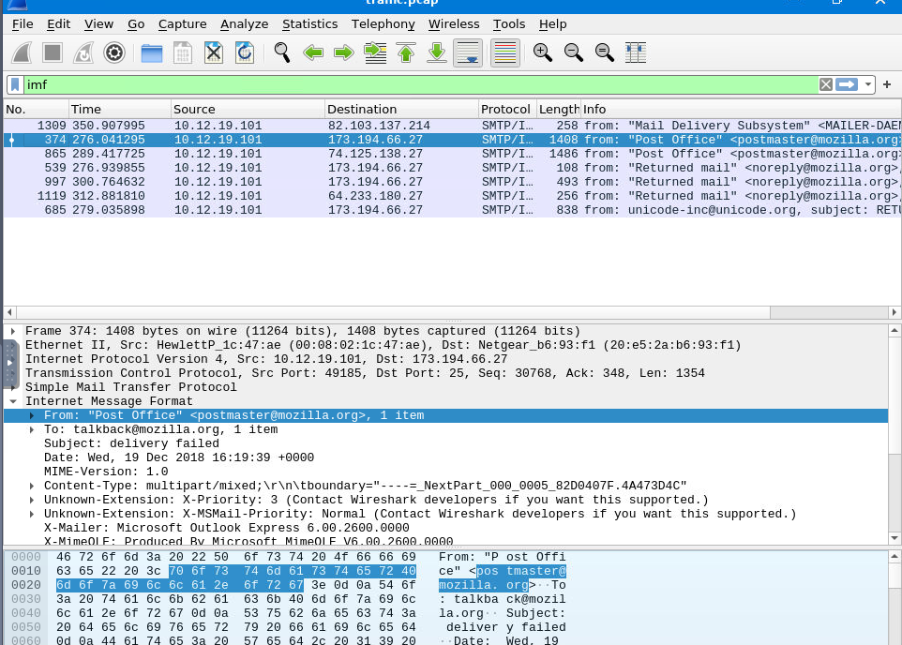
Task: Open the Telephony menu
Action: point(383,24)
